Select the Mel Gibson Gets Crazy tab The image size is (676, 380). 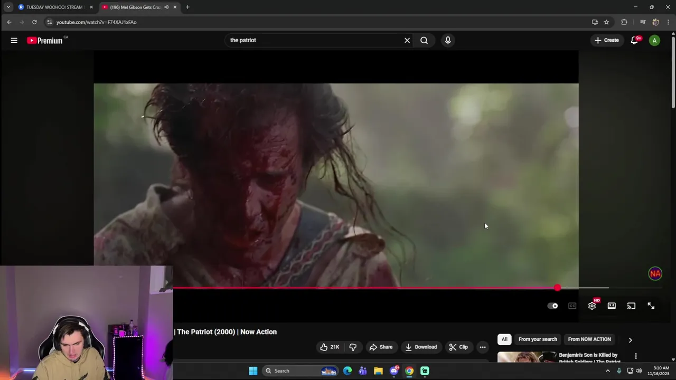(x=135, y=7)
